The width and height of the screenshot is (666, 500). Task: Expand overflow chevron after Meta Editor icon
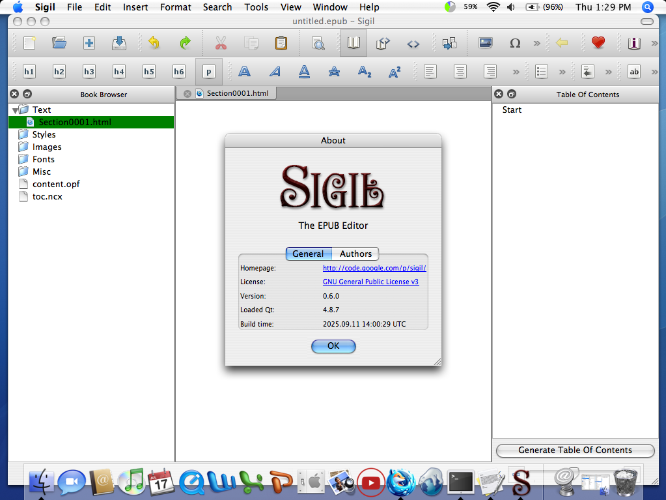[x=654, y=43]
